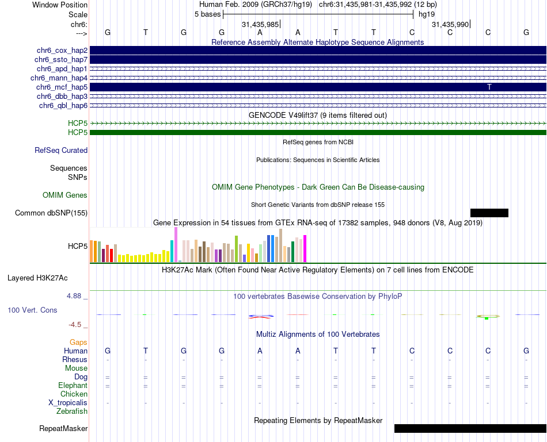547x442 pixels.
Task: Click the HCP5 label beside the GTEx chart
Action: [78, 246]
